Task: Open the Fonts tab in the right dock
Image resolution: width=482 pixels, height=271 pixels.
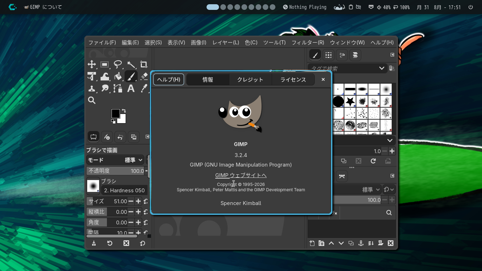Action: click(x=342, y=55)
